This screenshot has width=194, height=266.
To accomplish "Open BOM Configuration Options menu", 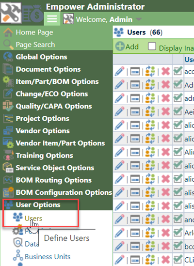I will click(64, 192).
